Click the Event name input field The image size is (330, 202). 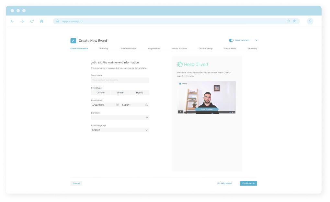click(x=120, y=80)
